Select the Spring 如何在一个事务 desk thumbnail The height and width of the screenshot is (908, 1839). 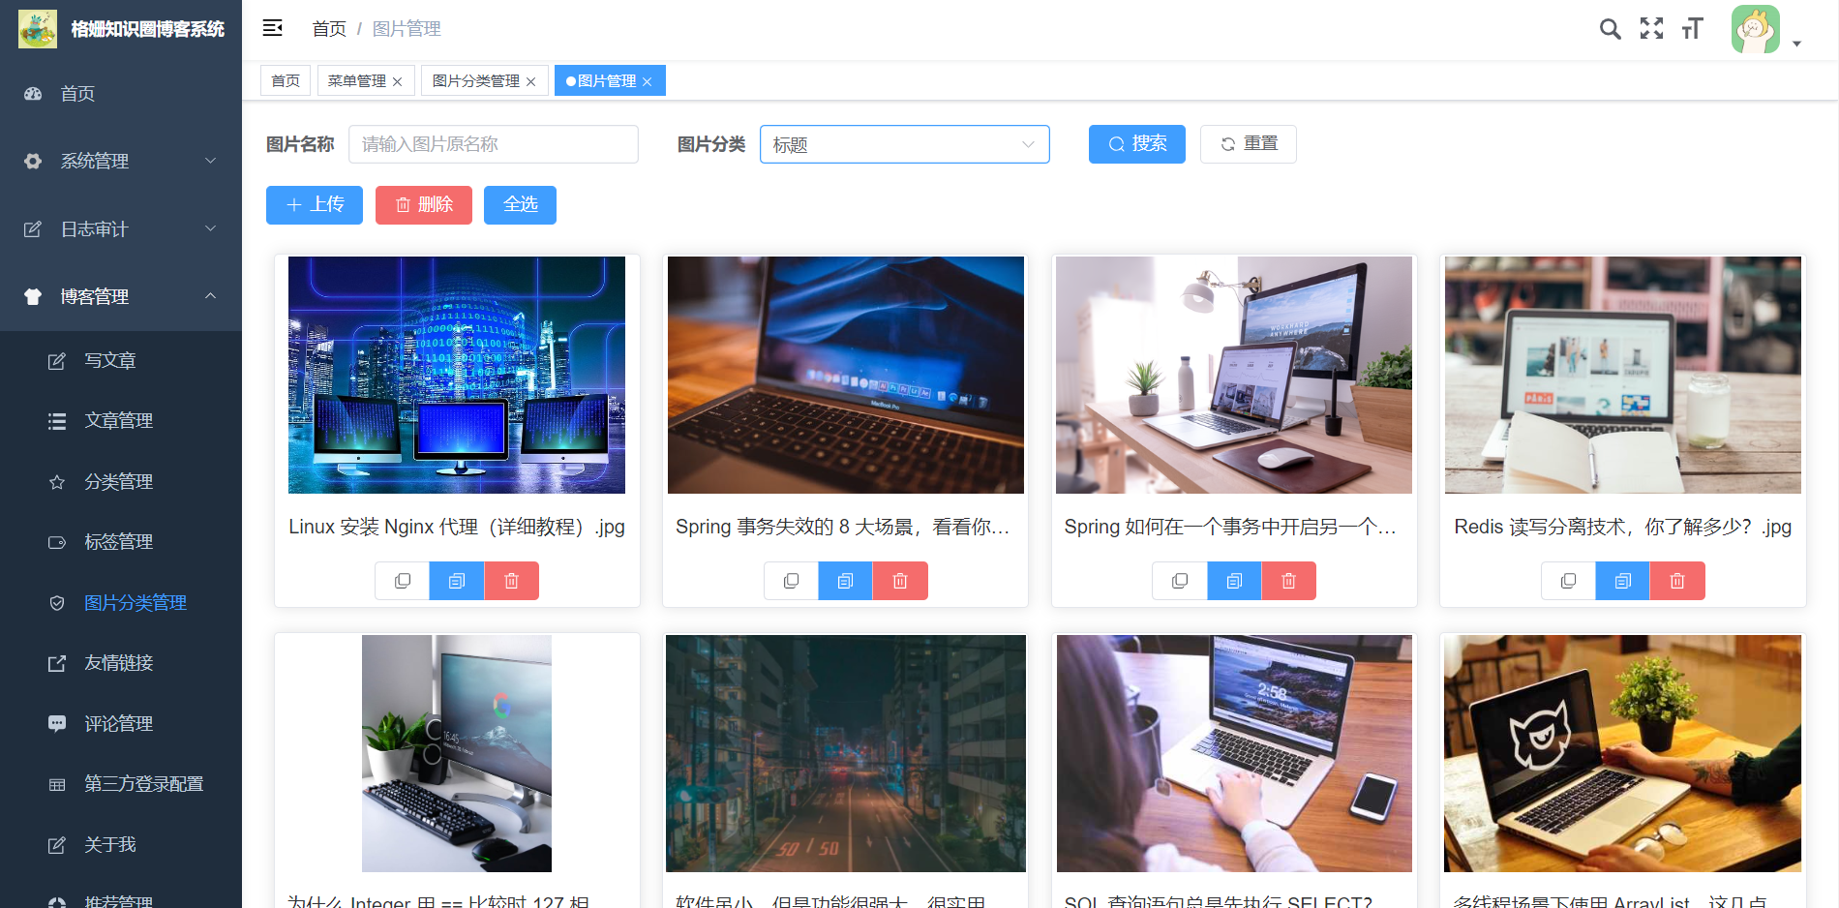click(1234, 375)
